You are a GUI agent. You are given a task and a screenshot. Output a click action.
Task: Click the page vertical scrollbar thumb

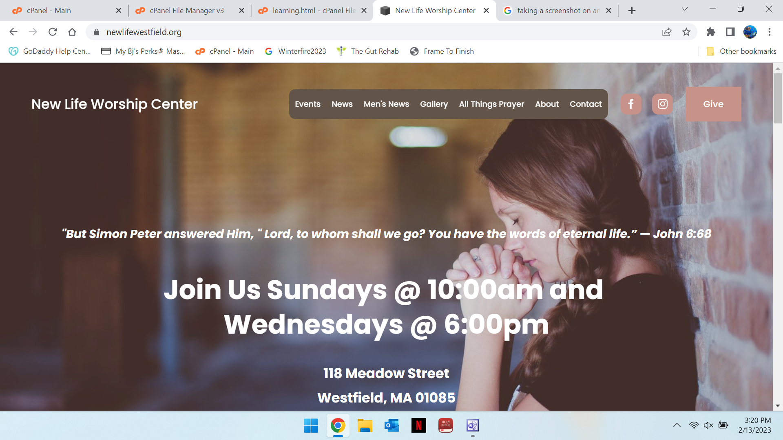(778, 98)
